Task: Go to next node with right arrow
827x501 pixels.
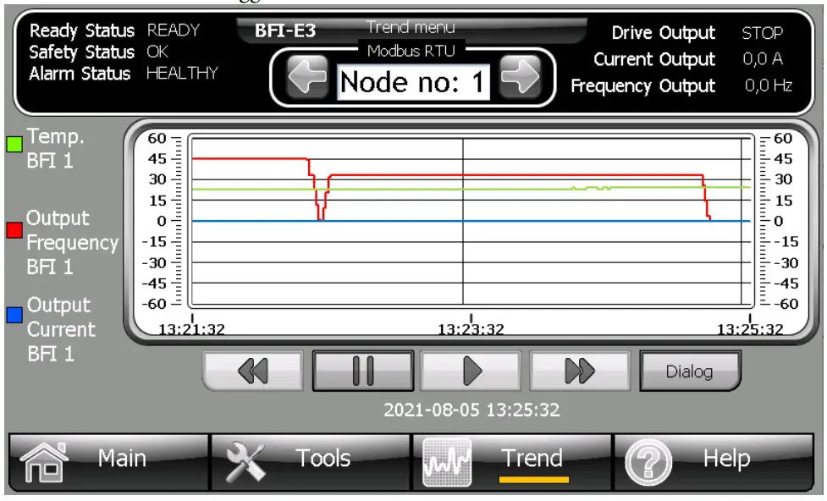Action: coord(520,77)
